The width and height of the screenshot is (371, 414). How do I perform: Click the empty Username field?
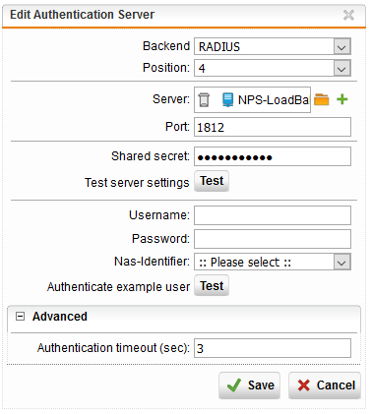273,215
